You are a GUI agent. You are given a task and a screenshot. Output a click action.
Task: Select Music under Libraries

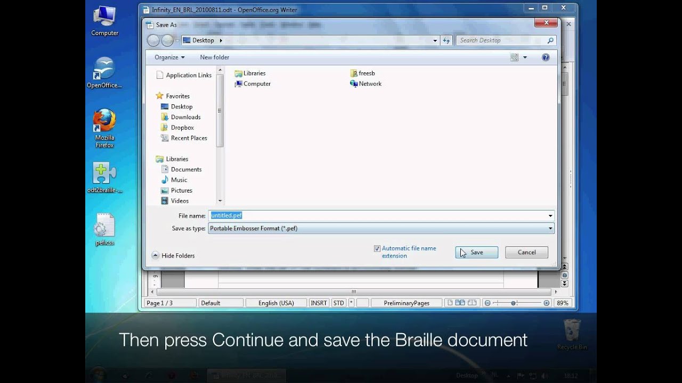click(x=174, y=180)
